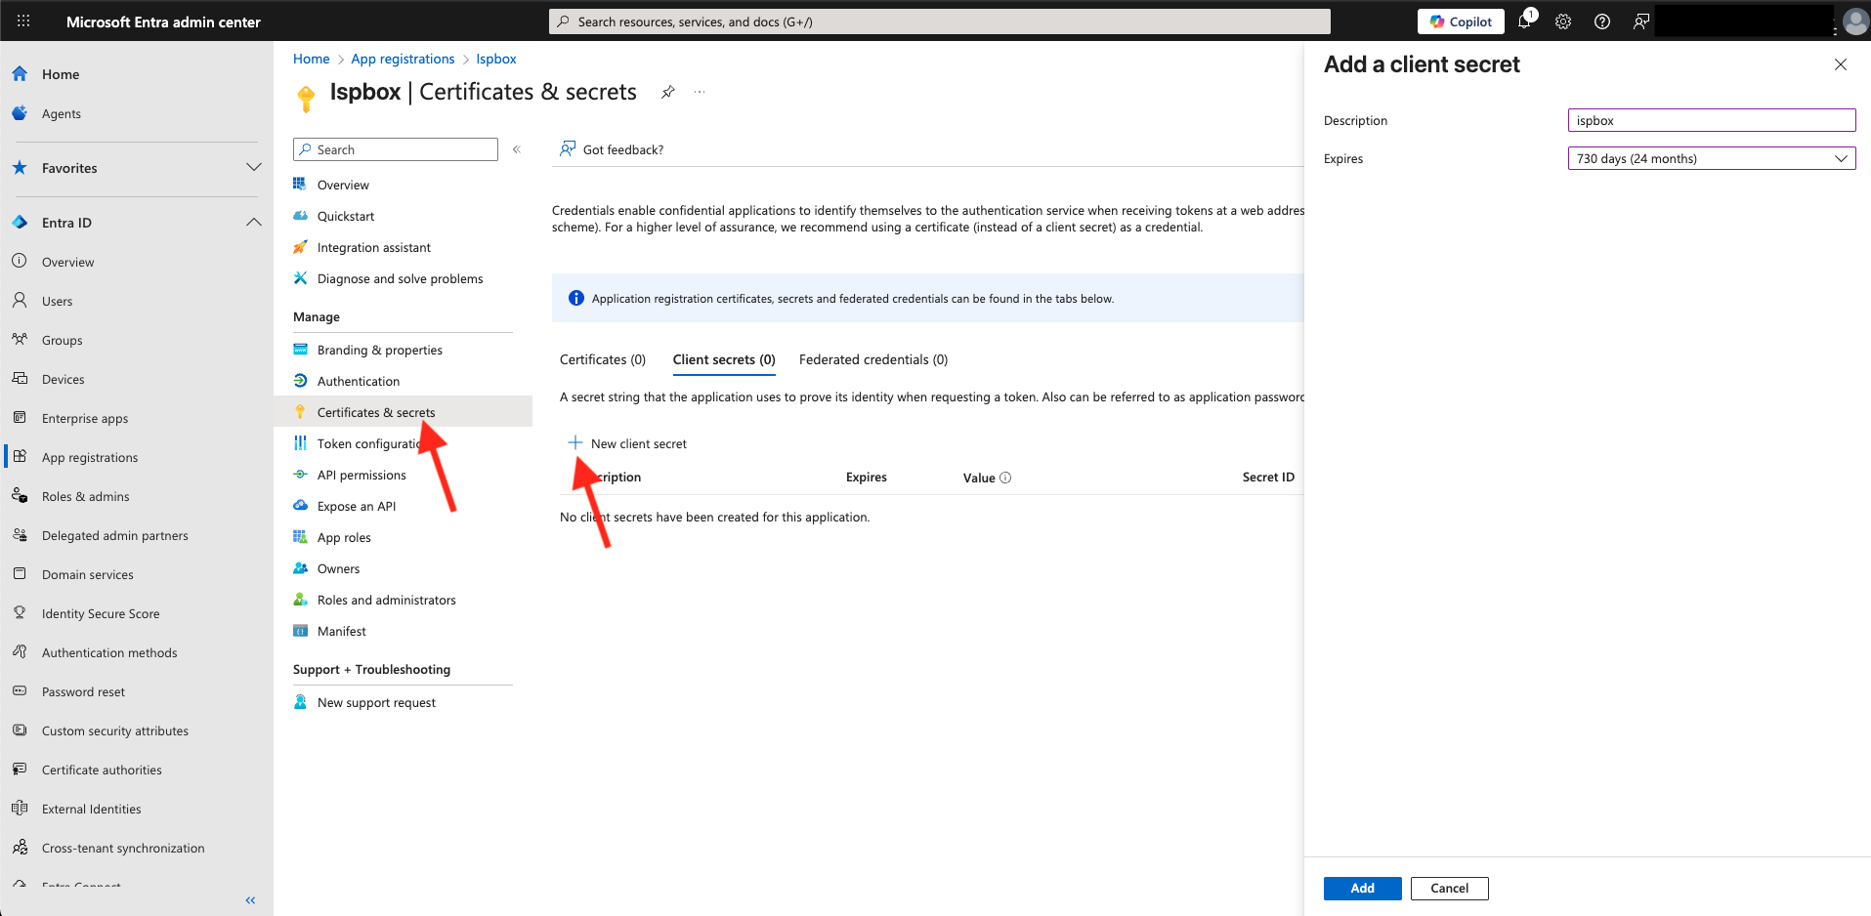
Task: Open the portal settings gear icon
Action: pyautogui.click(x=1563, y=21)
